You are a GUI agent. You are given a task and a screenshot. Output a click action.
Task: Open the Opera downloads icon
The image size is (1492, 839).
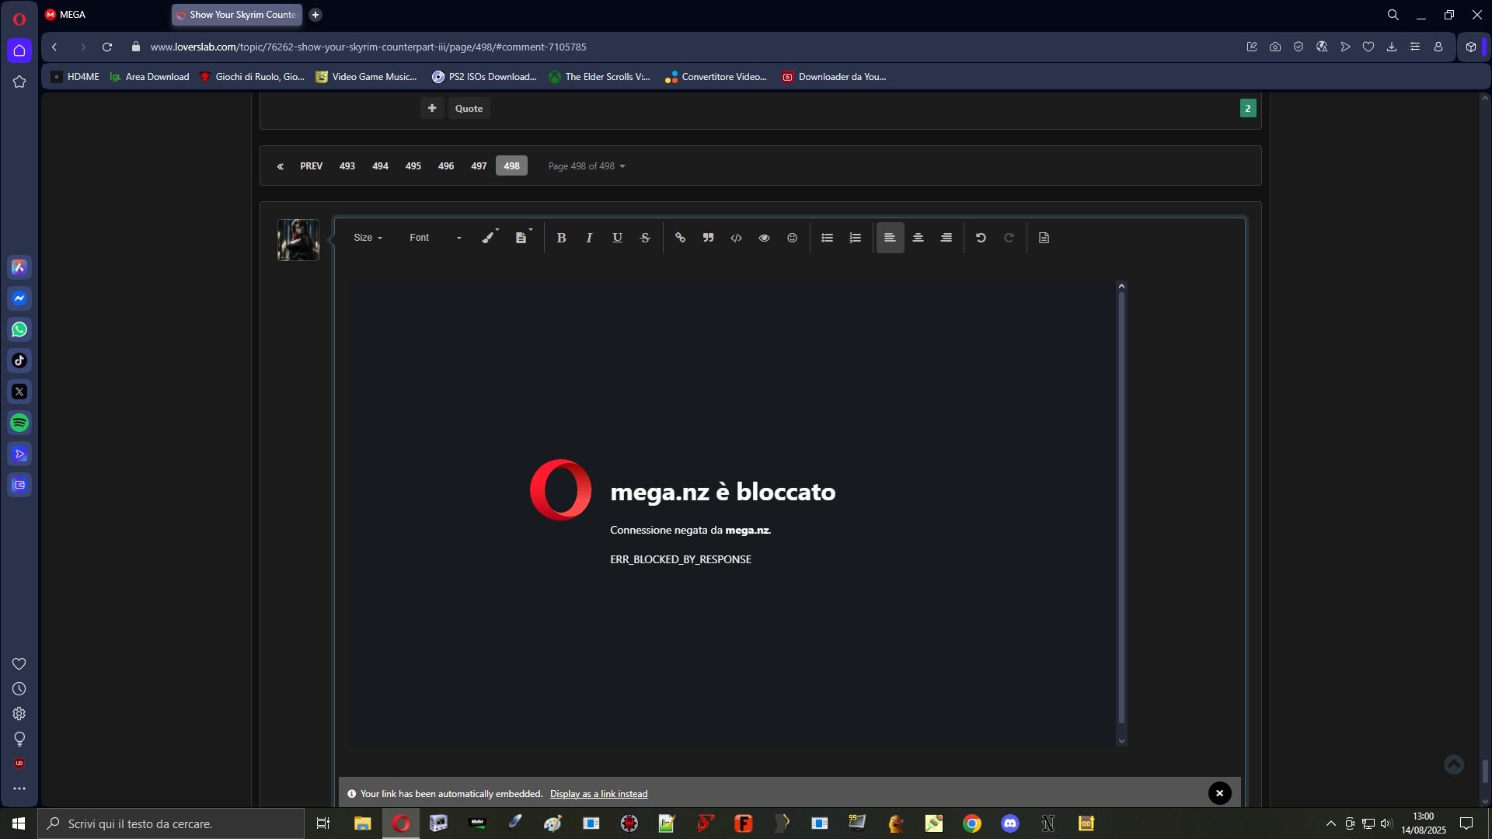1392,47
